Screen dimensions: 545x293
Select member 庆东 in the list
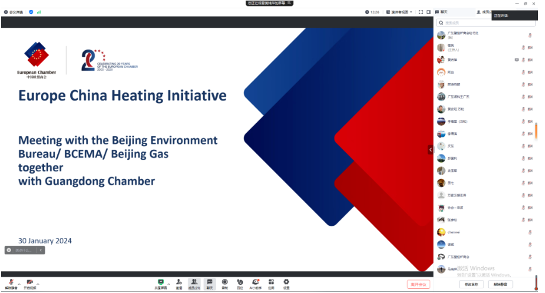pos(485,146)
